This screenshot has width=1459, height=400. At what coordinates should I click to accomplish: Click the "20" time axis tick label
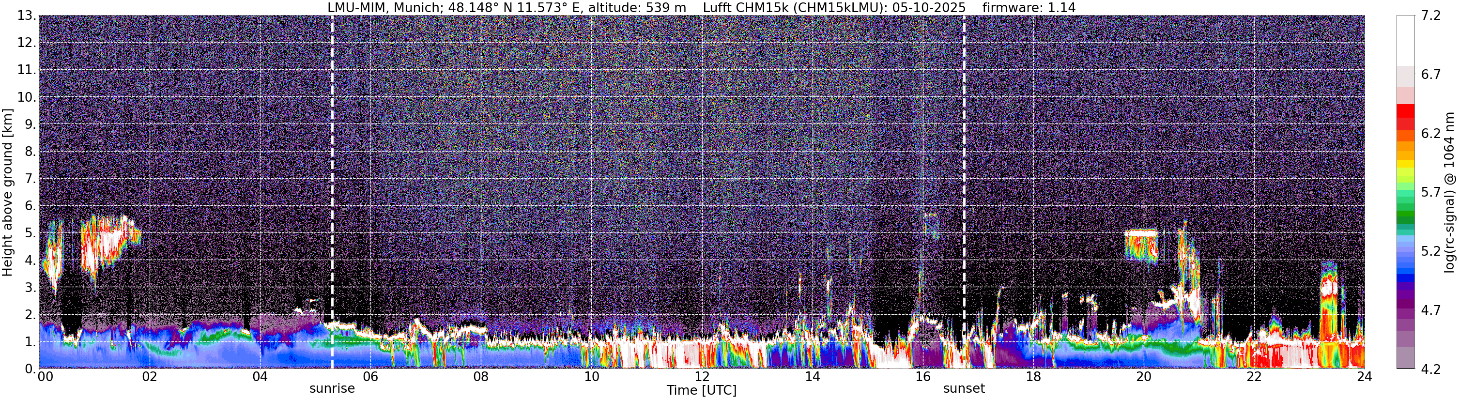click(1144, 377)
